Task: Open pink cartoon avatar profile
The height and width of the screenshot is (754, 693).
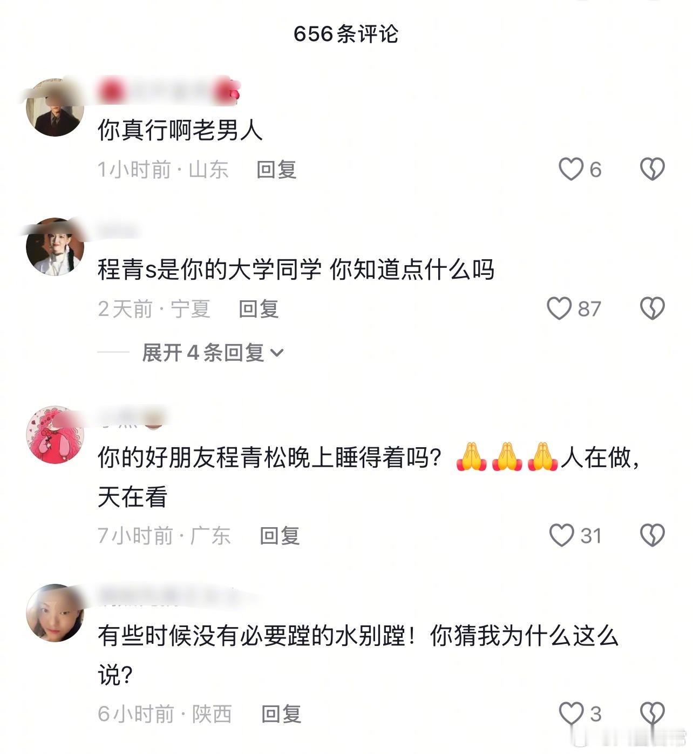Action: pyautogui.click(x=55, y=435)
